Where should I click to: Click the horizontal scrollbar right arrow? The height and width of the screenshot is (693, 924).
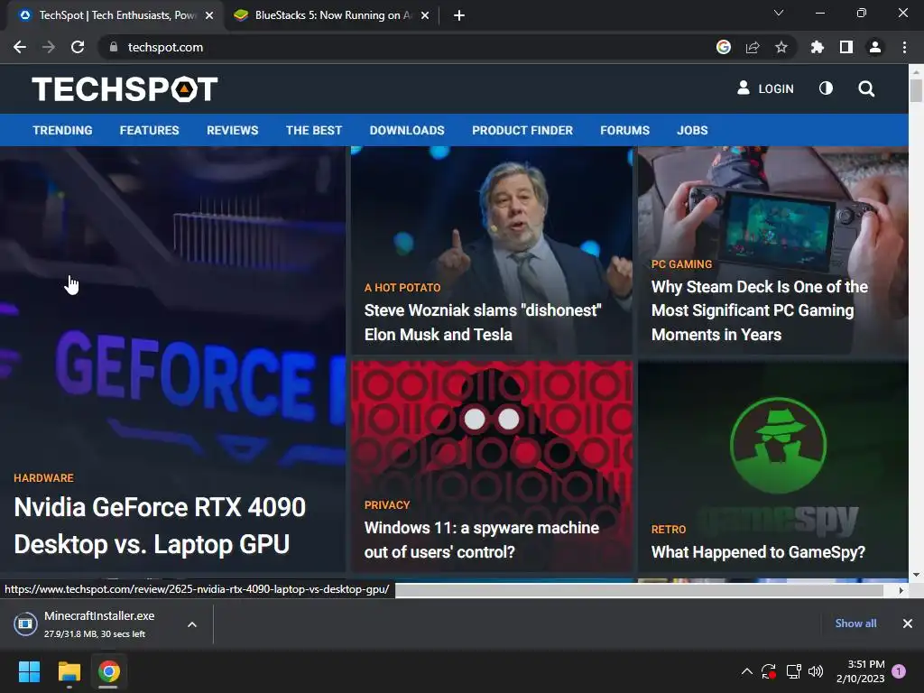pyautogui.click(x=901, y=590)
